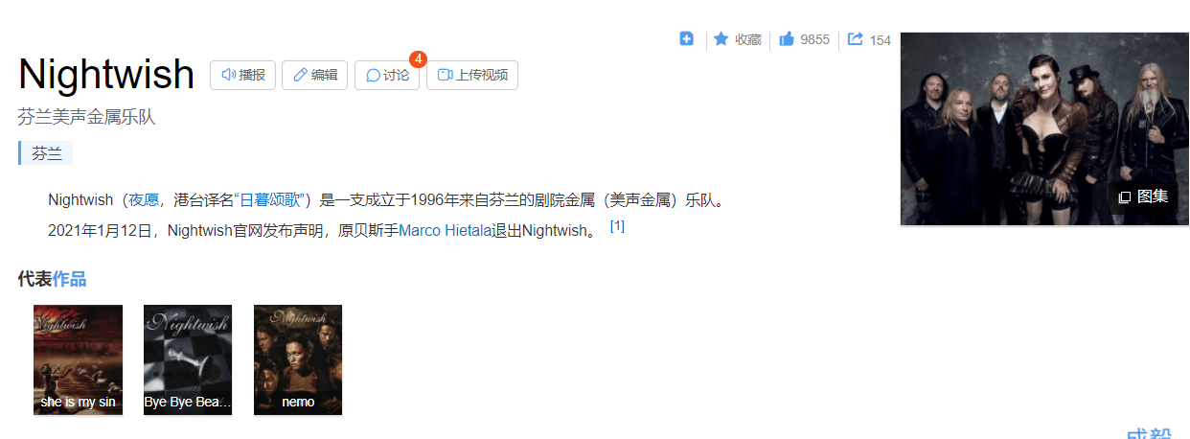Image resolution: width=1190 pixels, height=439 pixels.
Task: Open the 日暮颂歌 link
Action: tap(272, 200)
